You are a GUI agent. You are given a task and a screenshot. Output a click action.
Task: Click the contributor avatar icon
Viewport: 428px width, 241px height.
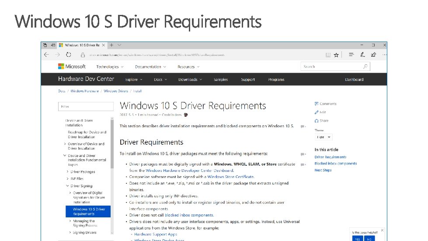pos(186,115)
